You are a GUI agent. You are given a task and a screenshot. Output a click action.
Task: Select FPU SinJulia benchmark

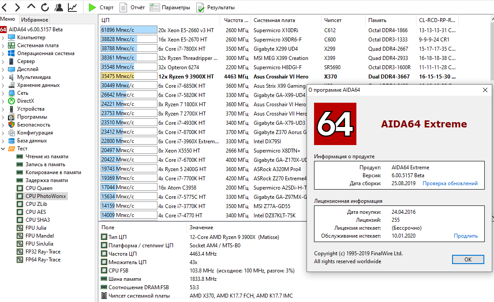(x=39, y=244)
